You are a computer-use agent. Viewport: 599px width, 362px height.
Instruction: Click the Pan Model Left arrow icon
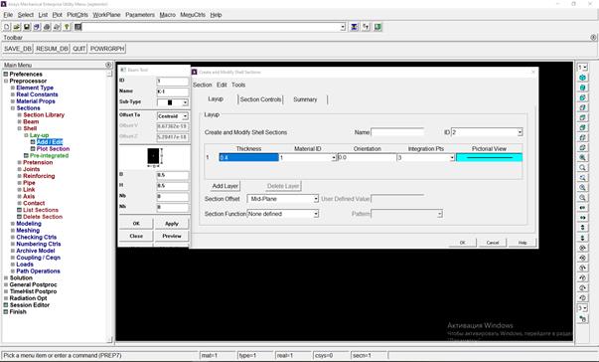(x=582, y=208)
